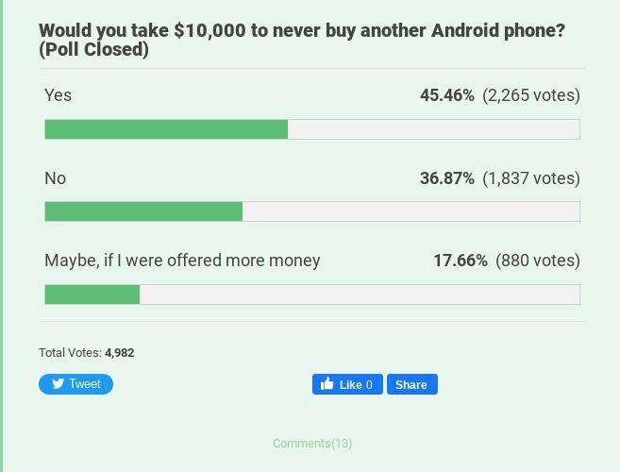Viewport: 620px width, 472px height.
Task: Click the Facebook Like button
Action: coord(347,384)
